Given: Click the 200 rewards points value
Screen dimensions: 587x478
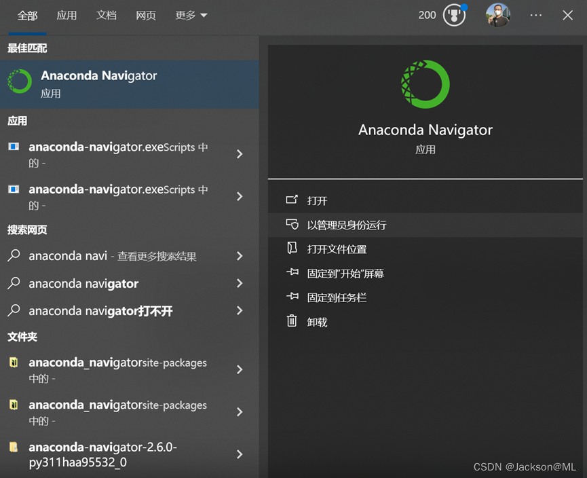Looking at the screenshot, I should [427, 16].
